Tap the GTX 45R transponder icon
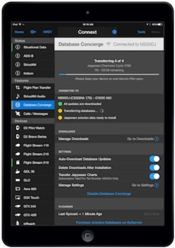The image size is (175, 248). (x=17, y=215)
